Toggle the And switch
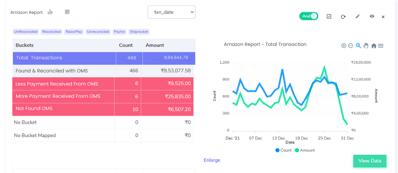The height and width of the screenshot is (173, 398). (x=309, y=16)
